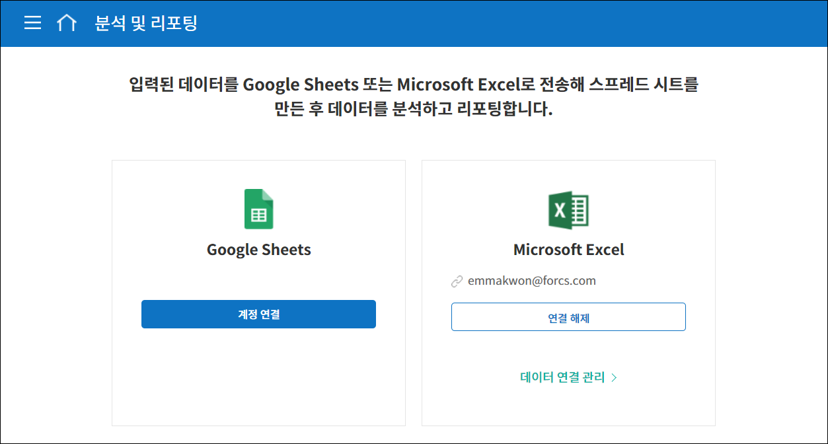Go to home via house icon
The height and width of the screenshot is (444, 828).
(x=66, y=23)
